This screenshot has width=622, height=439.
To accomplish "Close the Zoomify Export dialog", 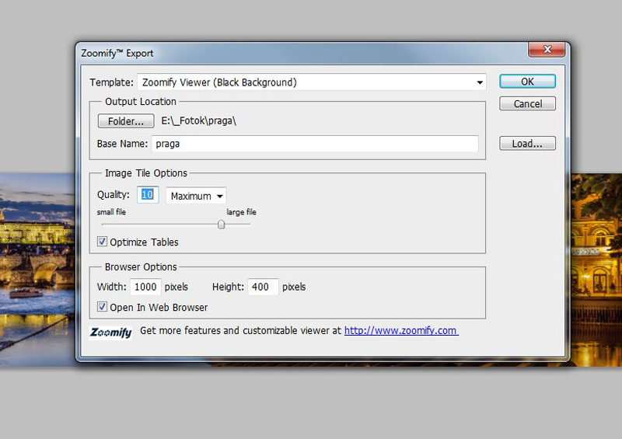I will (x=547, y=50).
